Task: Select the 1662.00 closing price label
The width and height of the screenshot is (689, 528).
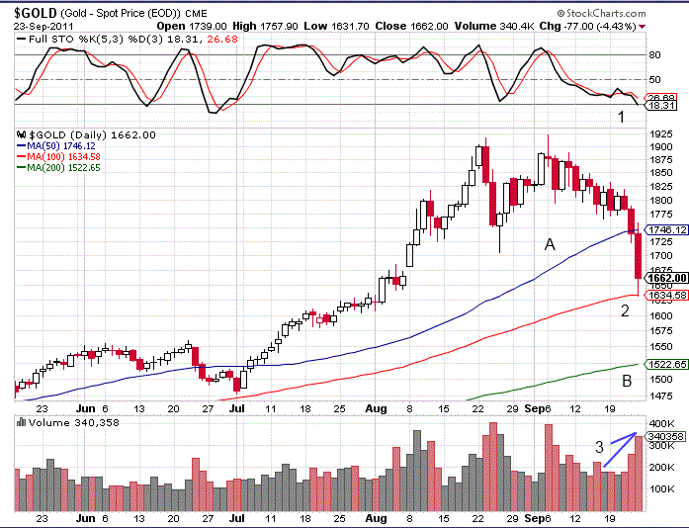Action: (x=667, y=278)
